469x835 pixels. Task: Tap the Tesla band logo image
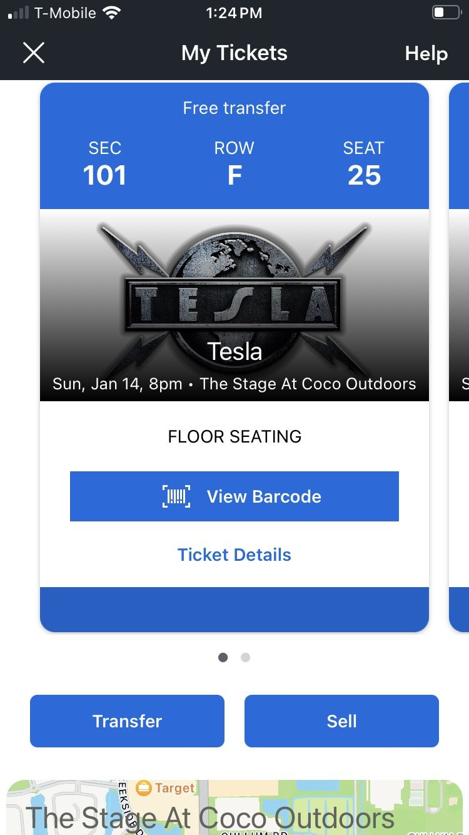click(234, 294)
